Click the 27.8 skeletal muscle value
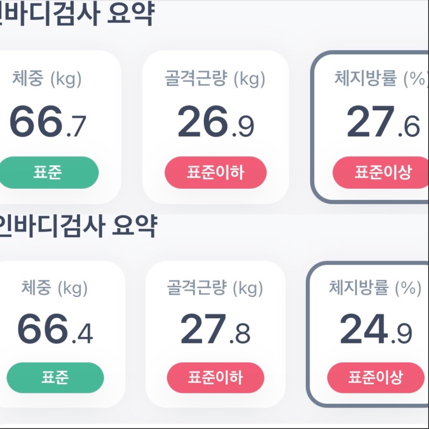This screenshot has height=429, width=429. click(x=215, y=330)
